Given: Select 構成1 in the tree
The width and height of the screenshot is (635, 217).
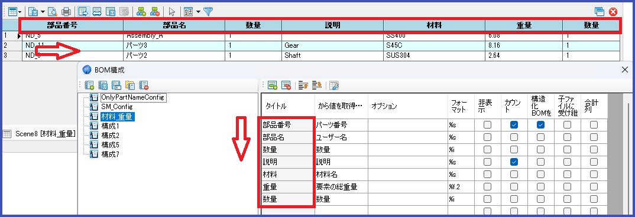Looking at the screenshot, I should coord(110,126).
